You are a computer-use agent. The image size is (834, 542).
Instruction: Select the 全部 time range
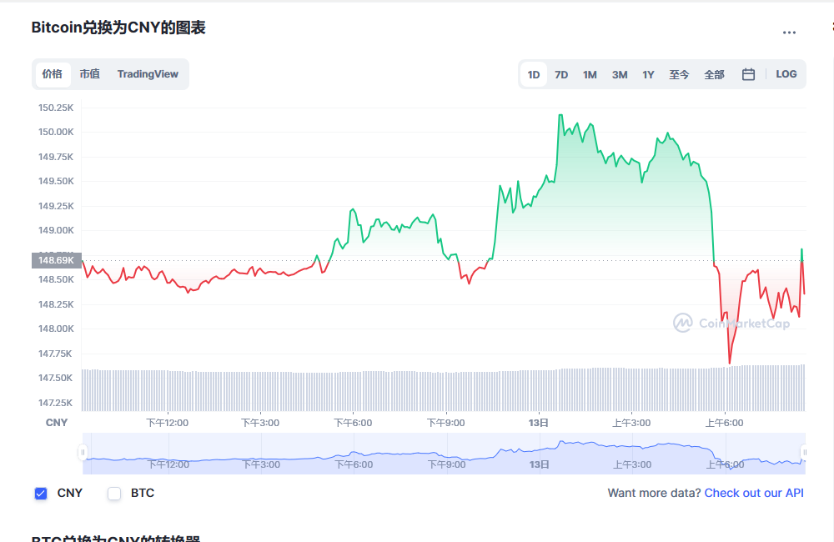[x=714, y=74]
